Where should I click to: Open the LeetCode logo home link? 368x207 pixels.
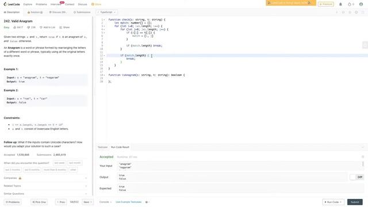[11, 4]
